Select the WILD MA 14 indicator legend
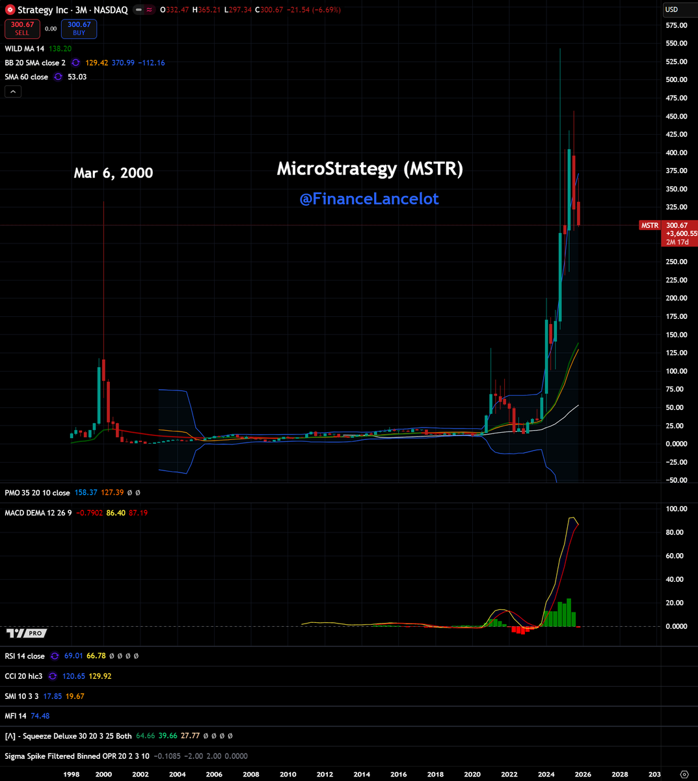This screenshot has width=698, height=781. tap(25, 49)
